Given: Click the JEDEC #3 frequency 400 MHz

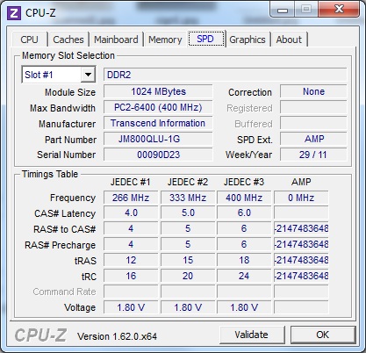Looking at the screenshot, I should click(x=244, y=198).
